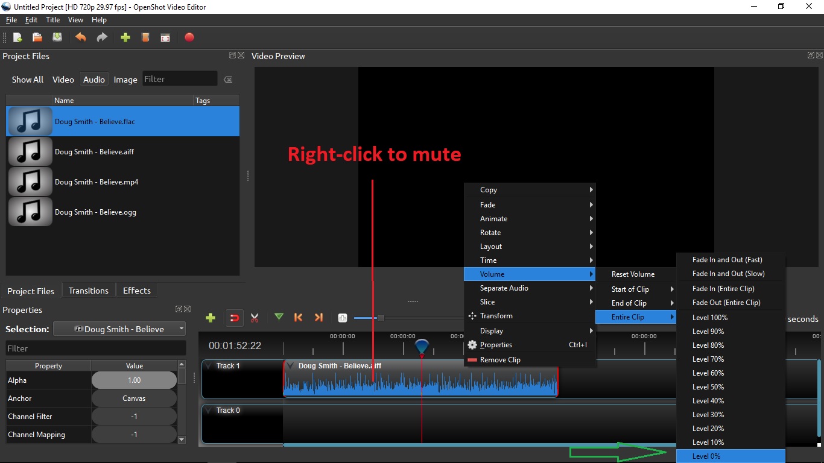
Task: Jump to previous marker using arrow icon
Action: point(298,318)
